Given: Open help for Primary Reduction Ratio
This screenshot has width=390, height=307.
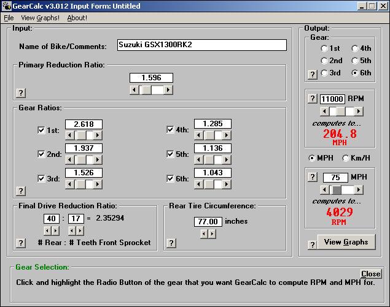Looking at the screenshot, I should 21,93.
